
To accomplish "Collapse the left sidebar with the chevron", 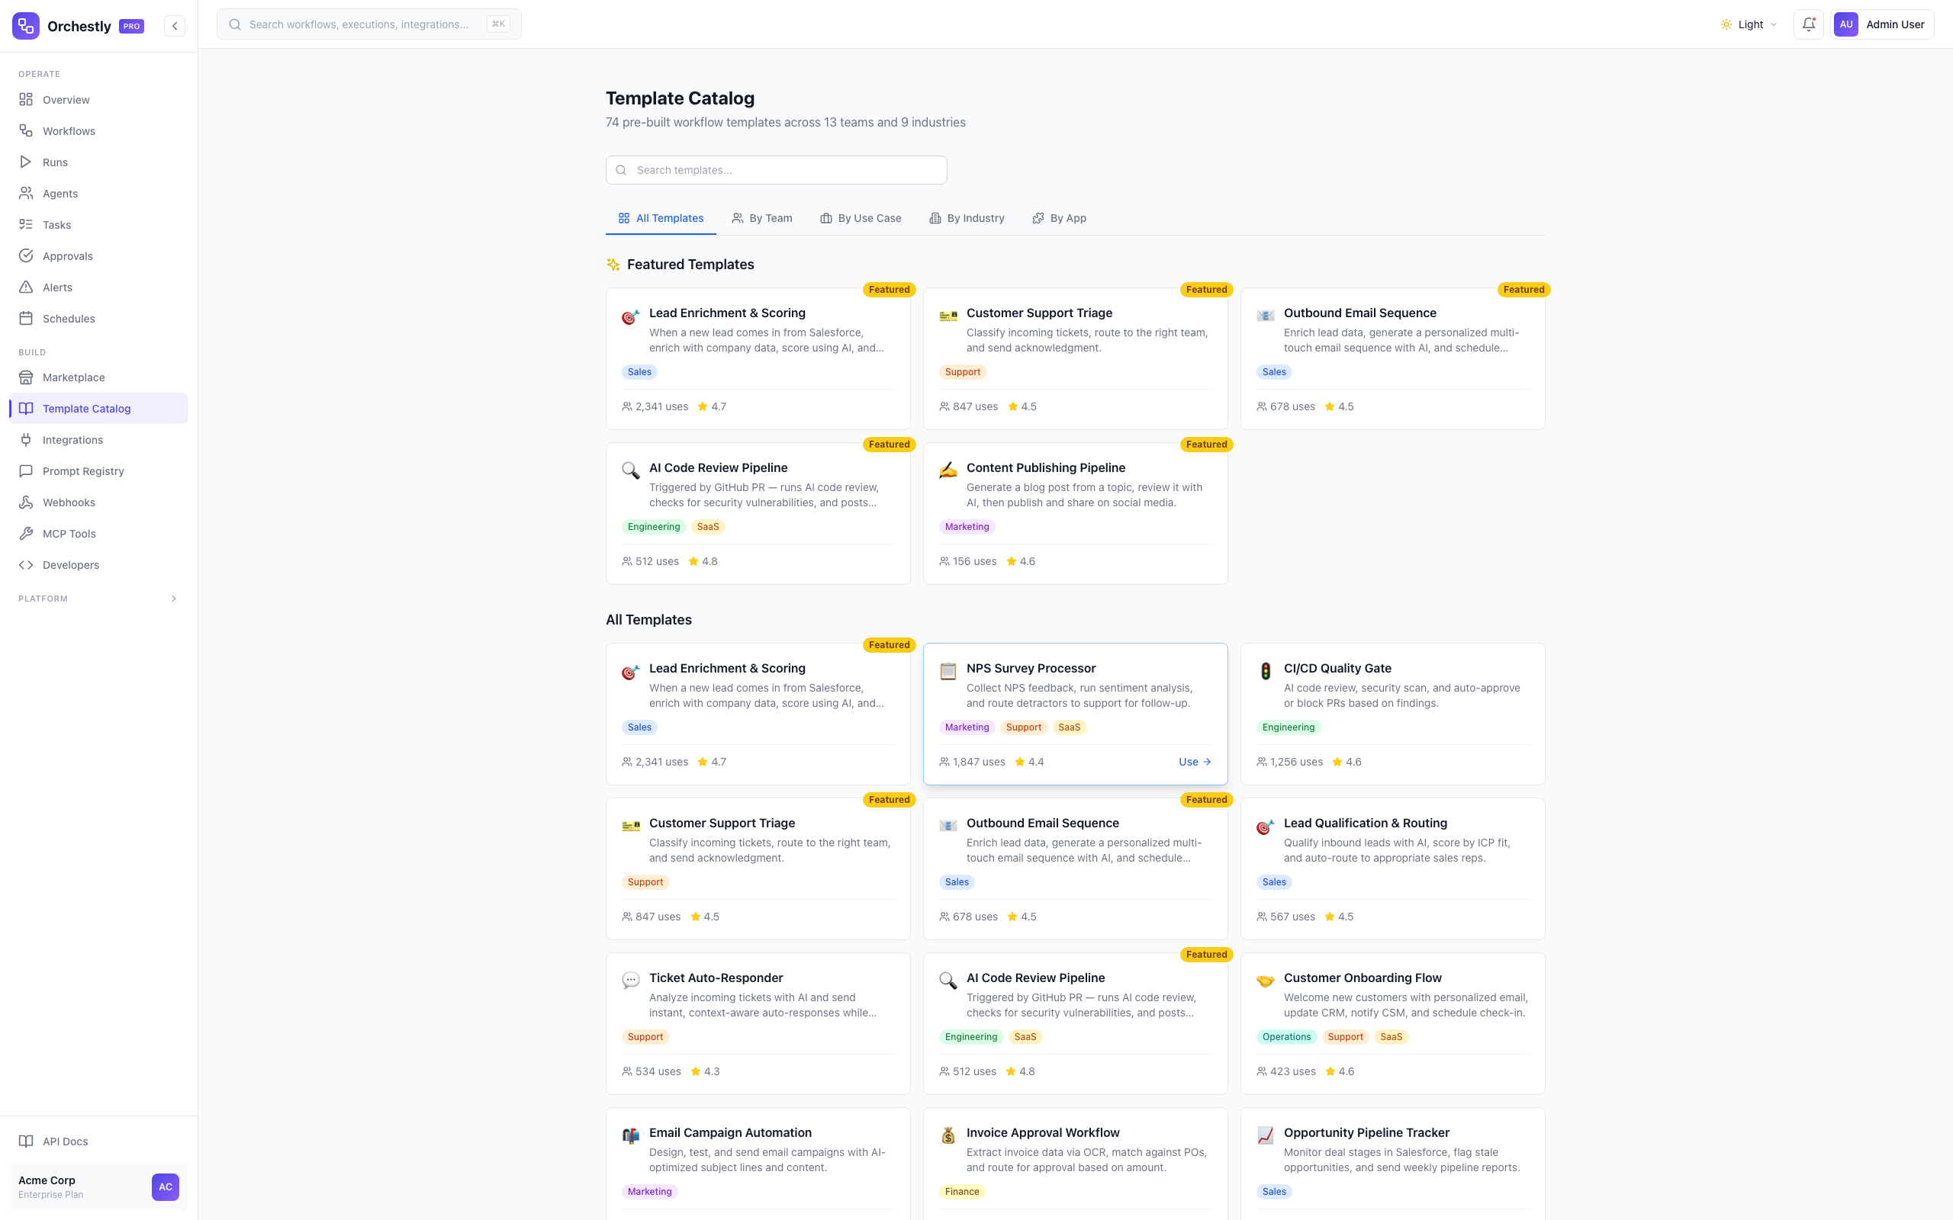I will tap(174, 25).
